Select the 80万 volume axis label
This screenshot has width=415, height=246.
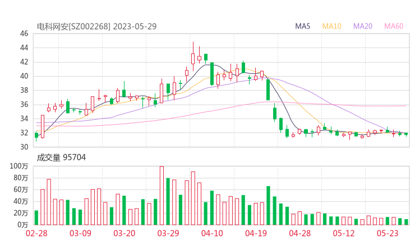tap(21, 178)
